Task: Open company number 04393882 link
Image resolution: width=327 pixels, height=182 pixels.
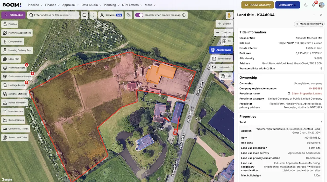Action: [x=316, y=88]
